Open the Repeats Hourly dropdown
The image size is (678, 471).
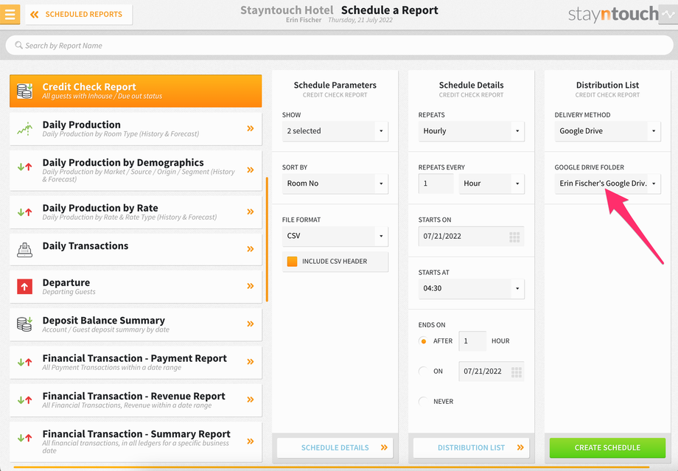coord(472,131)
